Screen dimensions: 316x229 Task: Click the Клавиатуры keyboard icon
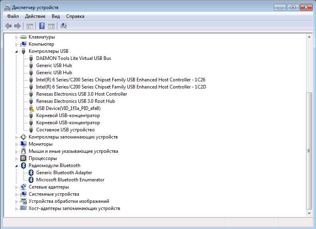click(23, 37)
